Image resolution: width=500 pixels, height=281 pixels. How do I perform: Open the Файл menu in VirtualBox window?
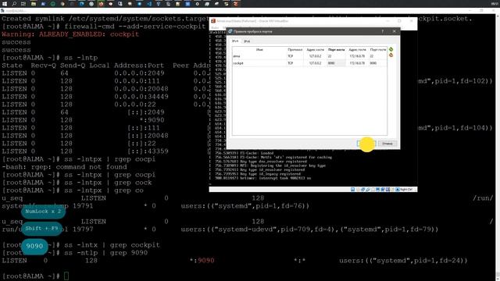[215, 28]
